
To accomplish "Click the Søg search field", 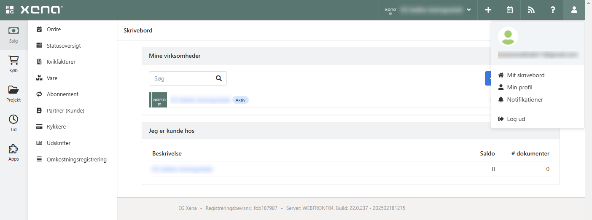I will 181,78.
